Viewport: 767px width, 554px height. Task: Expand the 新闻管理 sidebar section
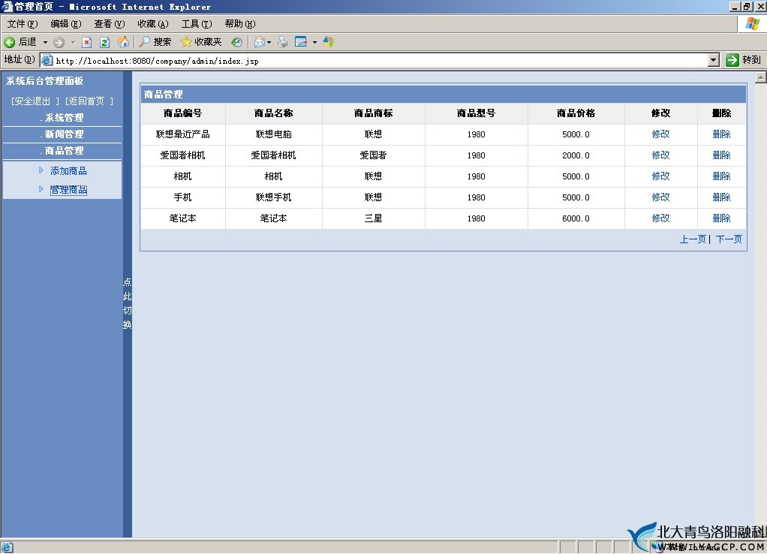tap(63, 134)
